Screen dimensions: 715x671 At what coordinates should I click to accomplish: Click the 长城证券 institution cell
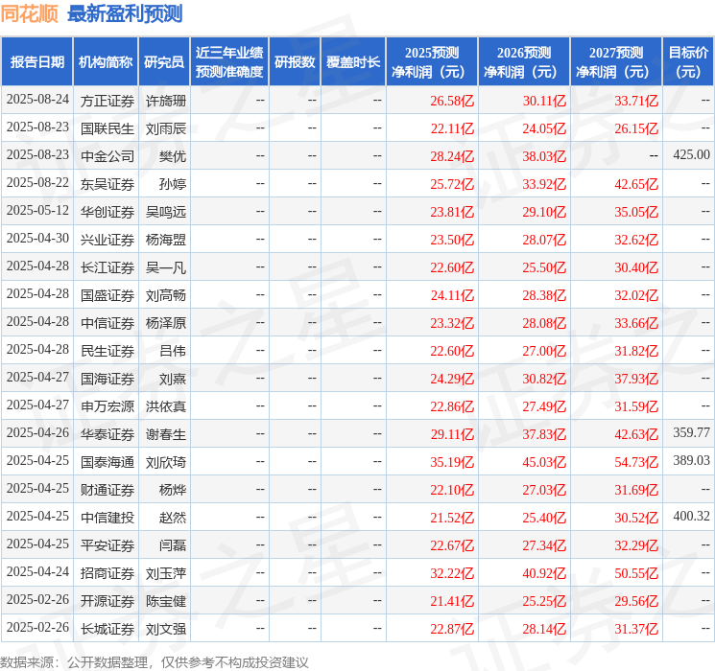[x=107, y=629]
